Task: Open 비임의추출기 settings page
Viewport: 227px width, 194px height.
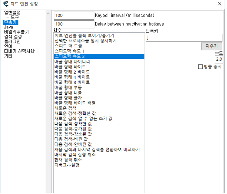Action: (x=17, y=32)
